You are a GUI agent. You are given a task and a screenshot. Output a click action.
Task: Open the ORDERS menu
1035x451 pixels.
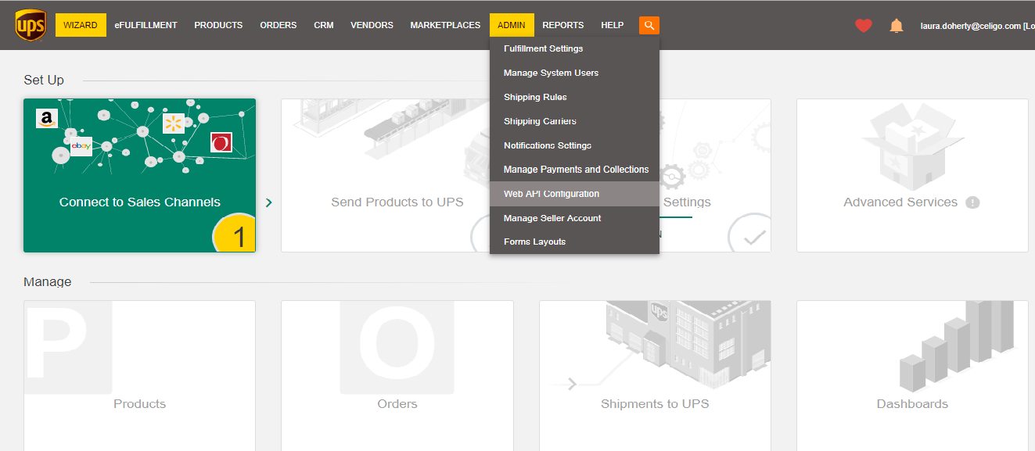[279, 25]
